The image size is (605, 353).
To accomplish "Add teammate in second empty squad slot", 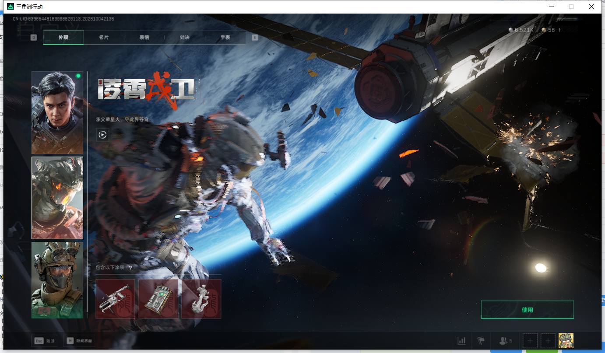I will tap(548, 341).
